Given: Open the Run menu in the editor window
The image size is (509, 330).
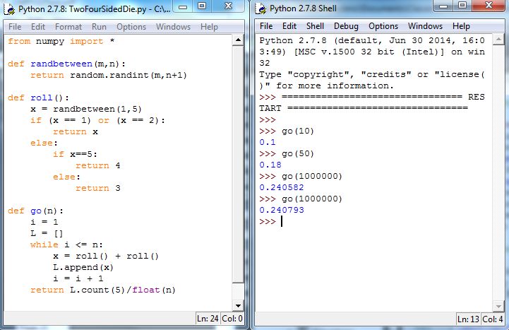Looking at the screenshot, I should 99,27.
